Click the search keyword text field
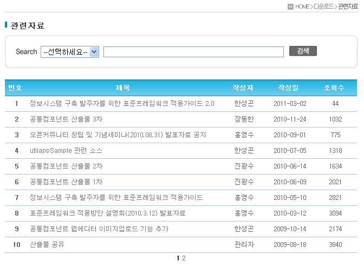The image size is (364, 268). tap(193, 52)
